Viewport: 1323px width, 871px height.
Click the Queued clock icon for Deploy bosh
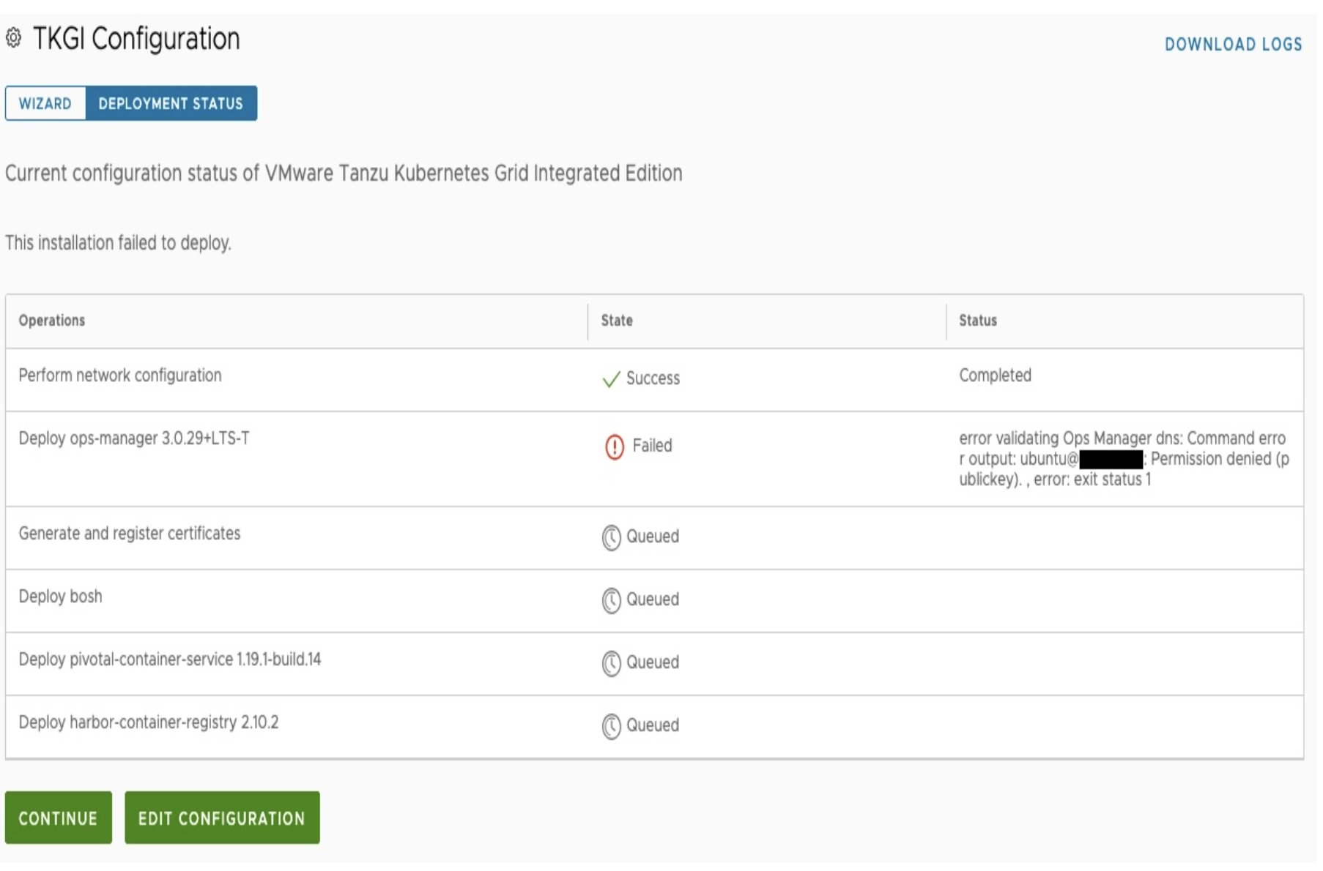(x=611, y=601)
